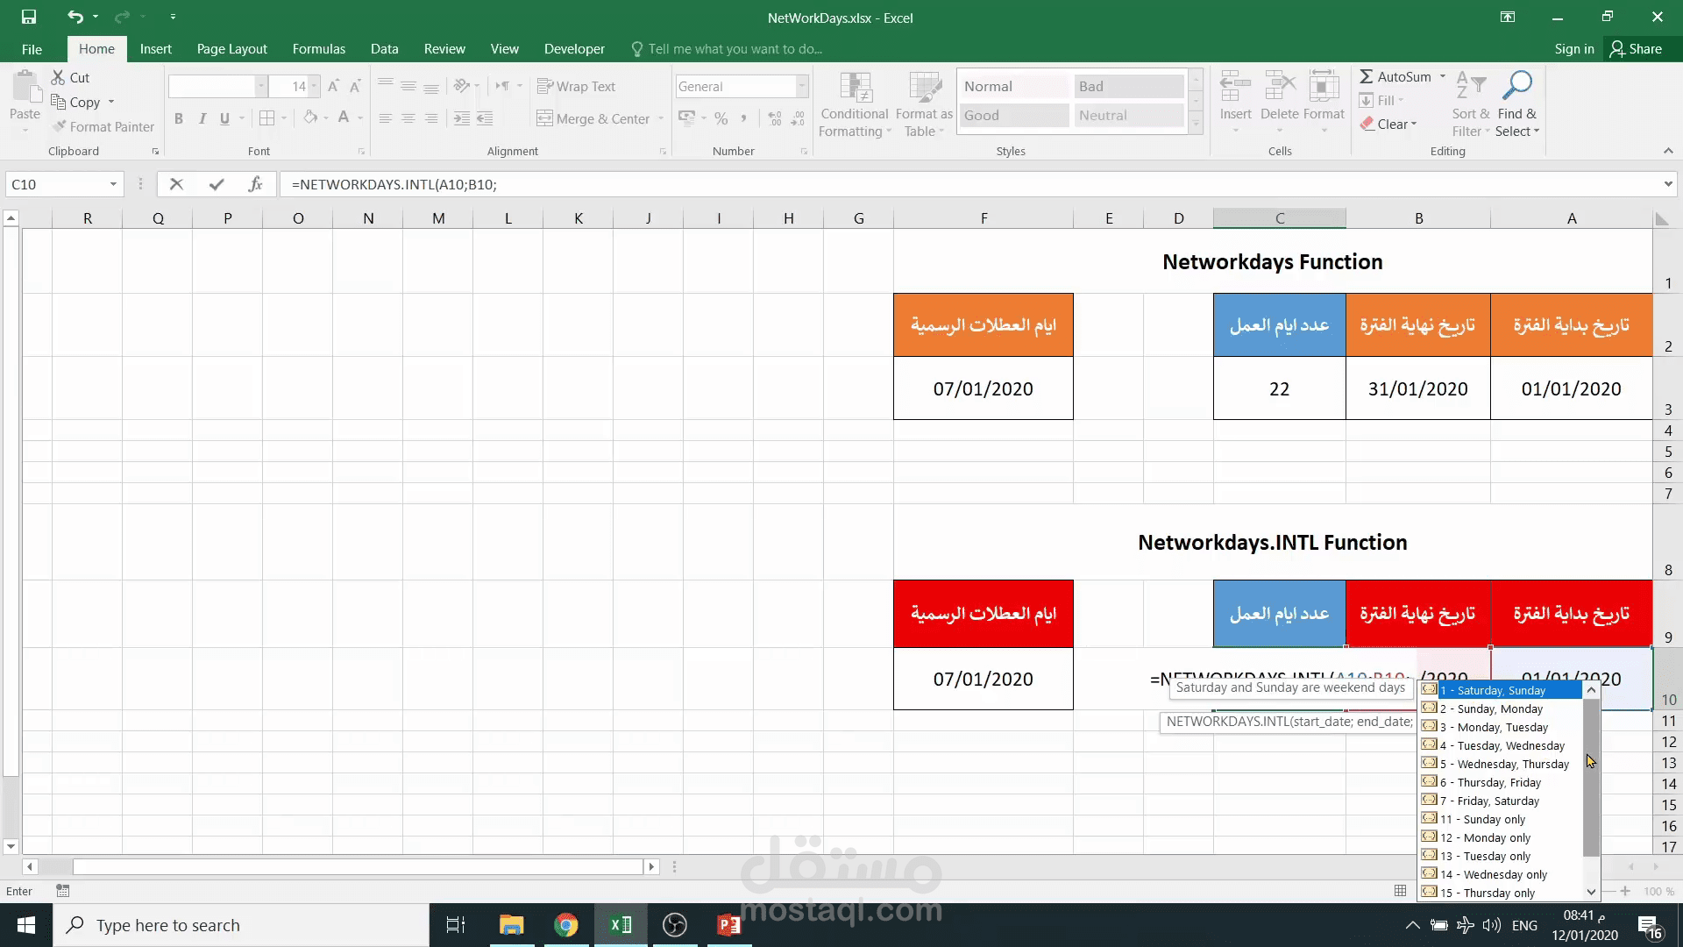Screen dimensions: 1683x947
Task: Expand the Name Box dropdown arrow
Action: click(x=113, y=184)
